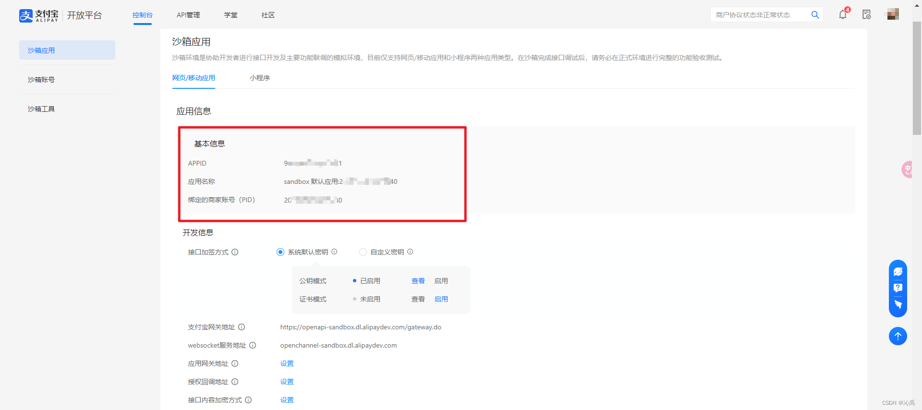Click 设置 link for 接口内容加密方式
This screenshot has width=922, height=410.
click(x=287, y=400)
